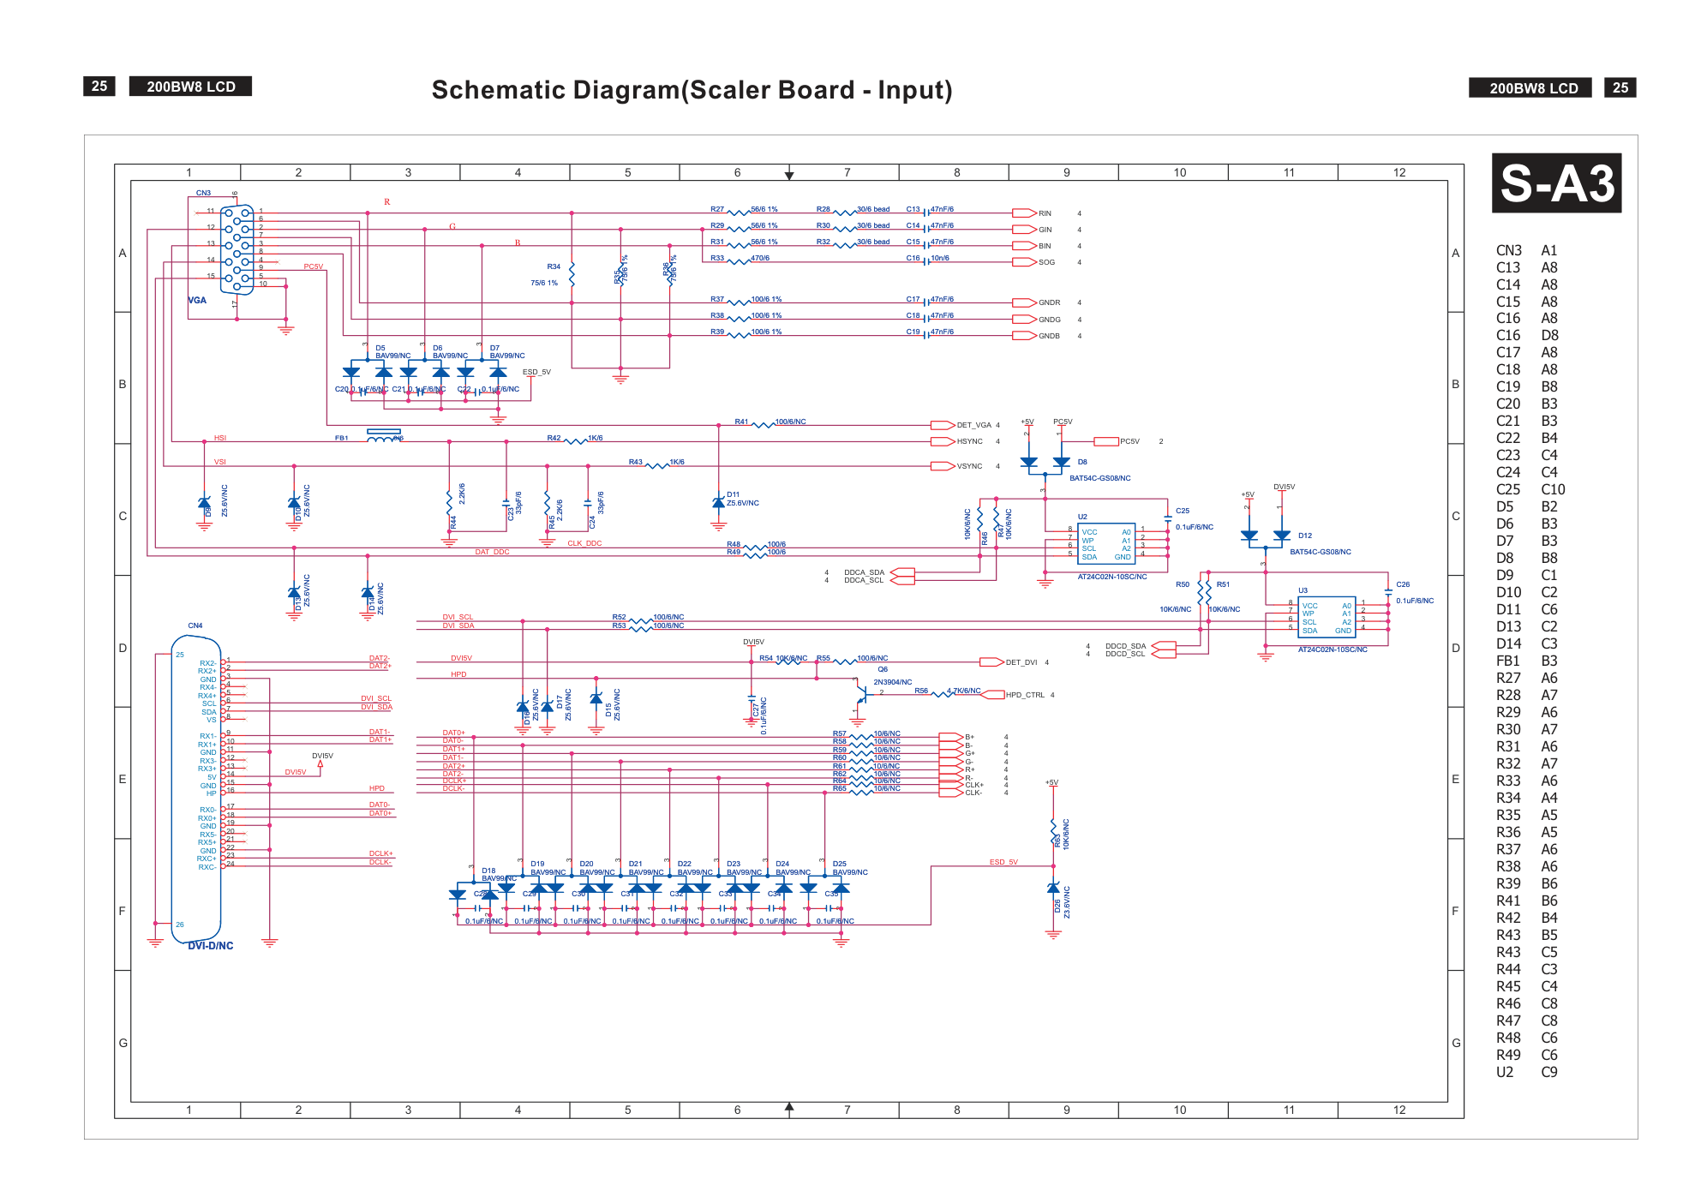Click the R56 4.7K/6/NC resistor label
The image size is (1701, 1203).
tap(947, 691)
